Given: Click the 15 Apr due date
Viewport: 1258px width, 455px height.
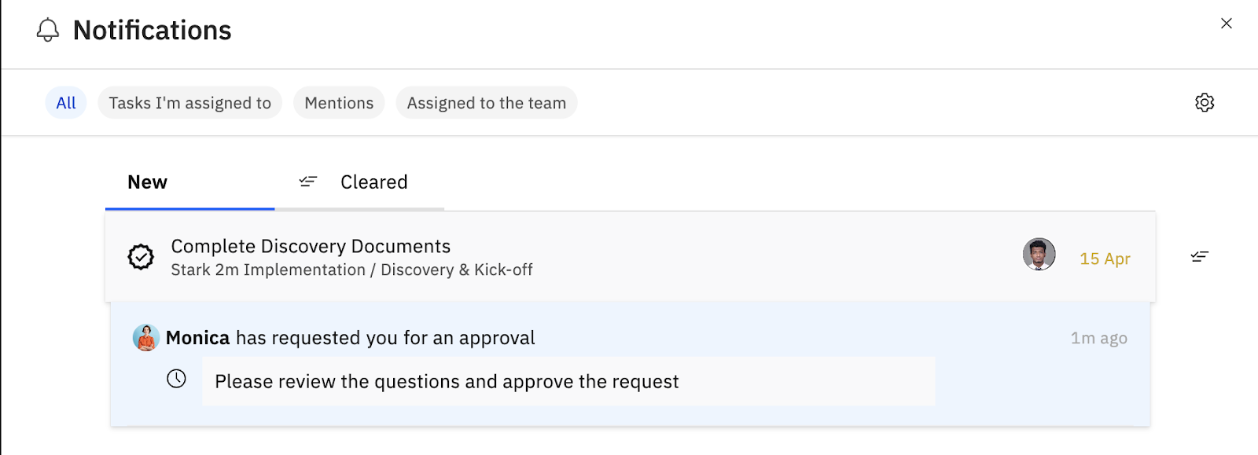Looking at the screenshot, I should 1105,259.
